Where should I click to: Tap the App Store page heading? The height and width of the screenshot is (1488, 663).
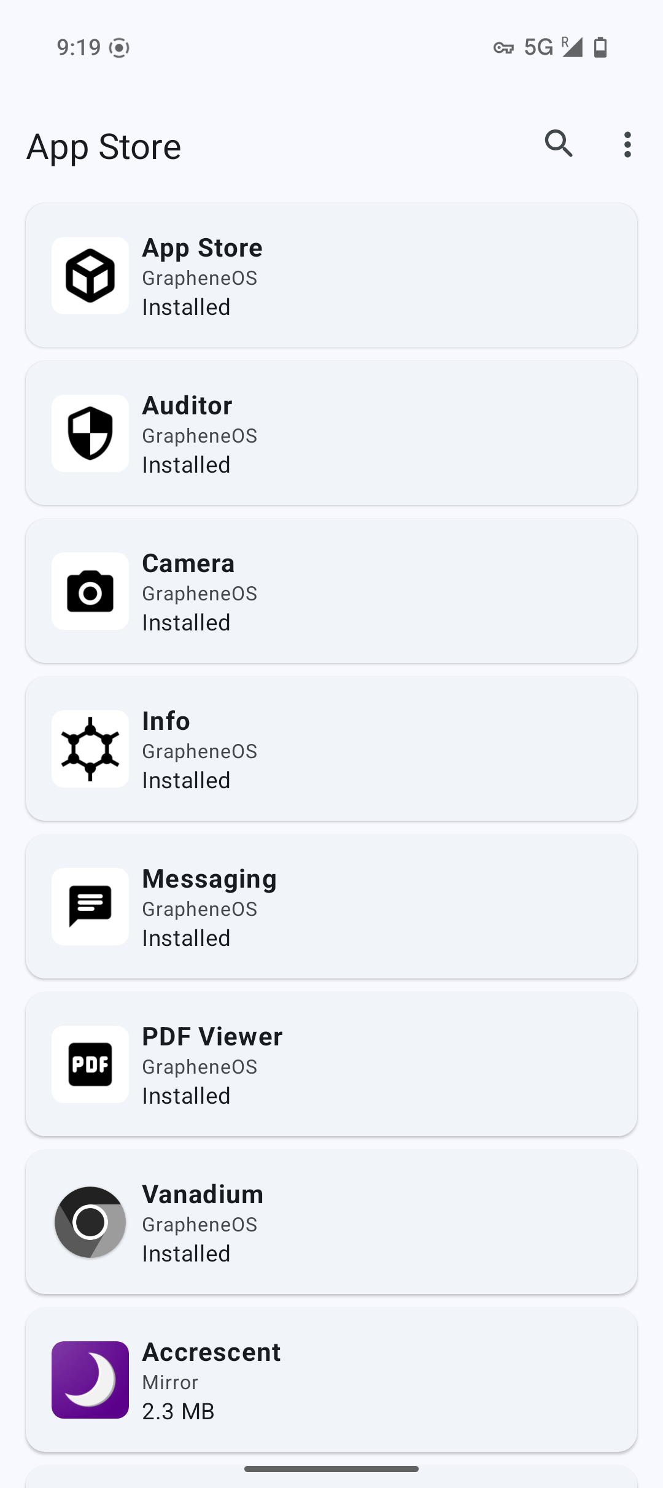[104, 147]
